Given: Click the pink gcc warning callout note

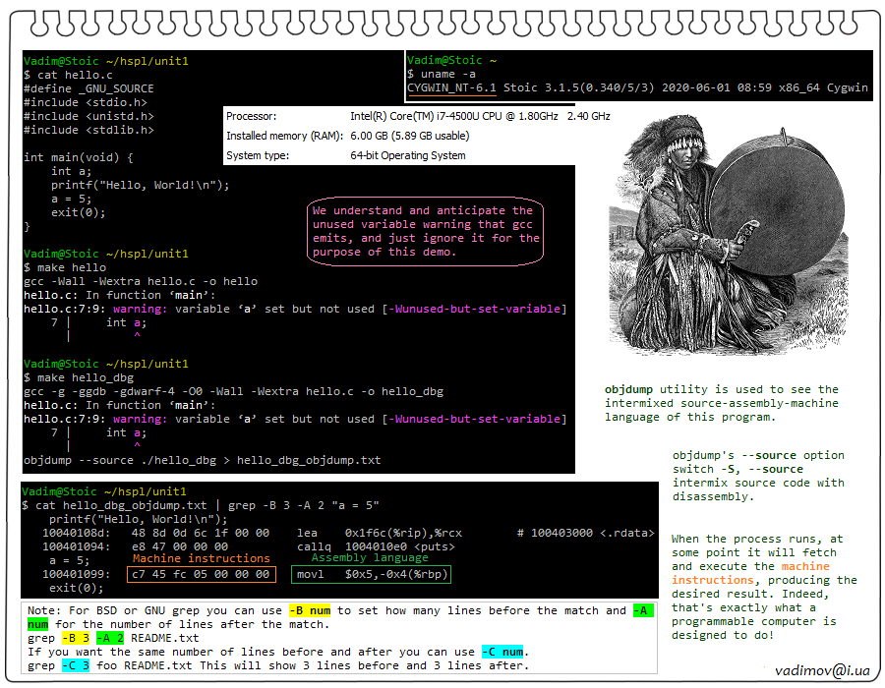Looking at the screenshot, I should point(426,231).
